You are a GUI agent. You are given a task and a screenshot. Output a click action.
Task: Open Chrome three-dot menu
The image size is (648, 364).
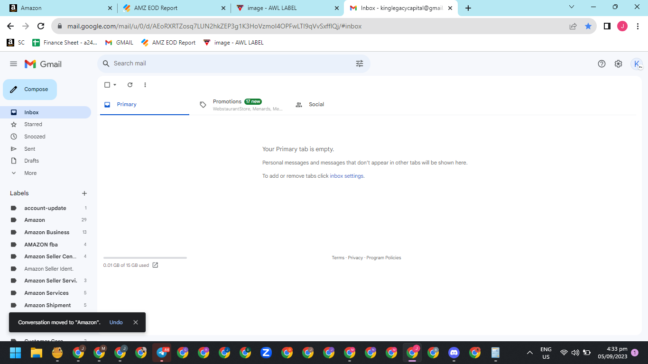(638, 26)
